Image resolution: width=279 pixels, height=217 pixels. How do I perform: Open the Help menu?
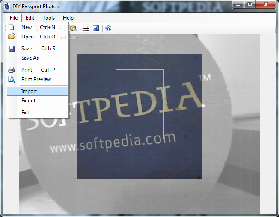pos(68,18)
